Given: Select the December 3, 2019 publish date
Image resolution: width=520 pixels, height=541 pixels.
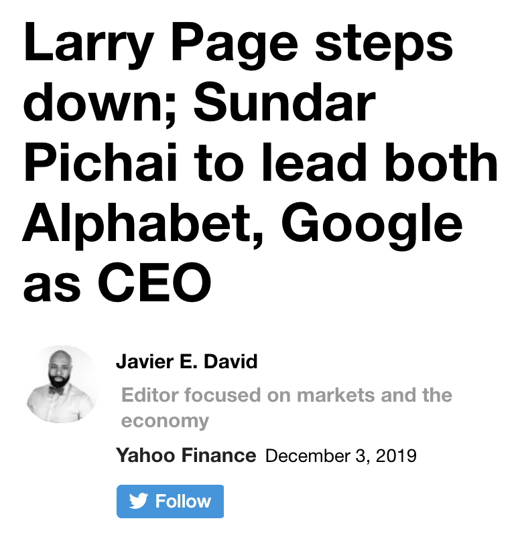Looking at the screenshot, I should [341, 456].
